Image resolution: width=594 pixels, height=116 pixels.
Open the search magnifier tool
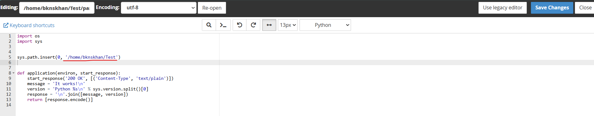click(209, 25)
